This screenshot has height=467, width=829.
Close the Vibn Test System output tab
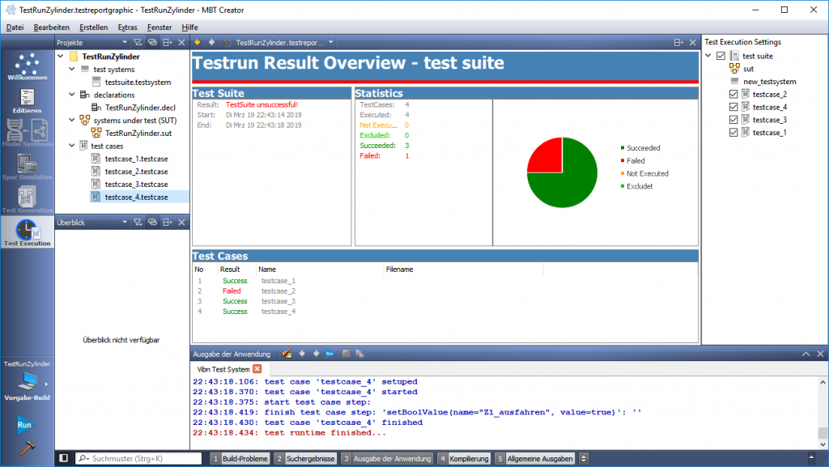tap(257, 369)
